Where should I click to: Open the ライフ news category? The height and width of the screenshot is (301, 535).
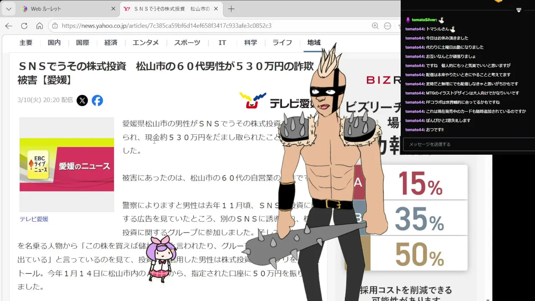pos(282,43)
